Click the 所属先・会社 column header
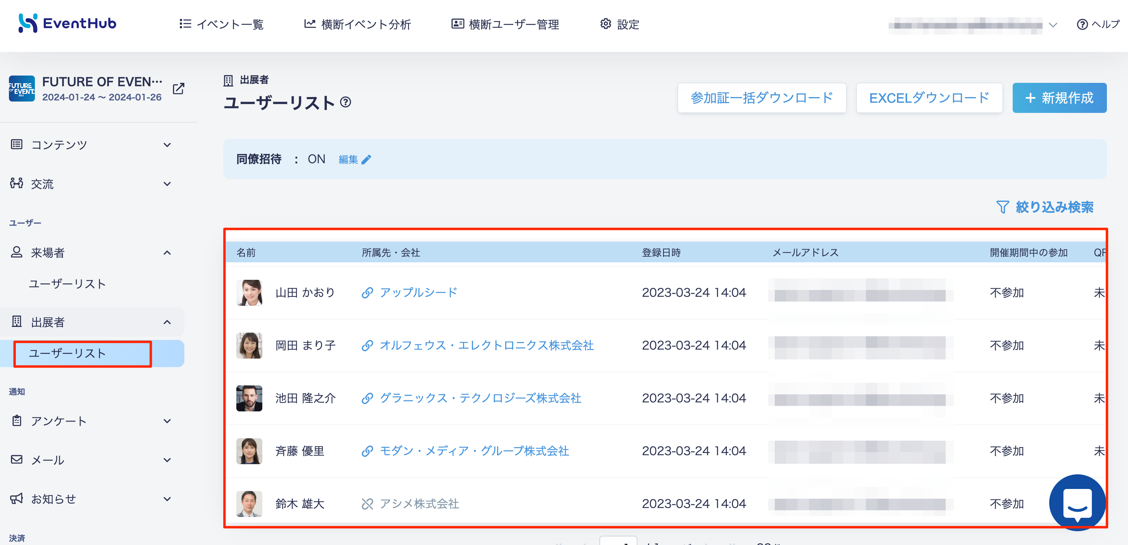Viewport: 1128px width, 545px height. pos(391,252)
